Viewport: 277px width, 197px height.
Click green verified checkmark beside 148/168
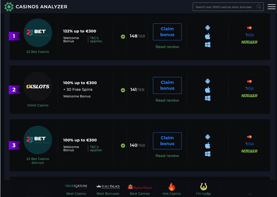(x=123, y=37)
